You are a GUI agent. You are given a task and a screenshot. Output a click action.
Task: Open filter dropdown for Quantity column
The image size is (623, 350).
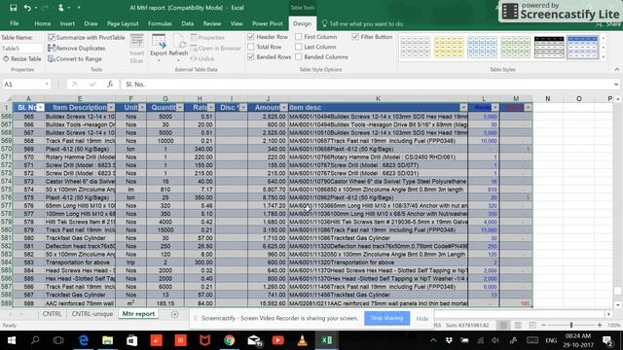click(180, 108)
